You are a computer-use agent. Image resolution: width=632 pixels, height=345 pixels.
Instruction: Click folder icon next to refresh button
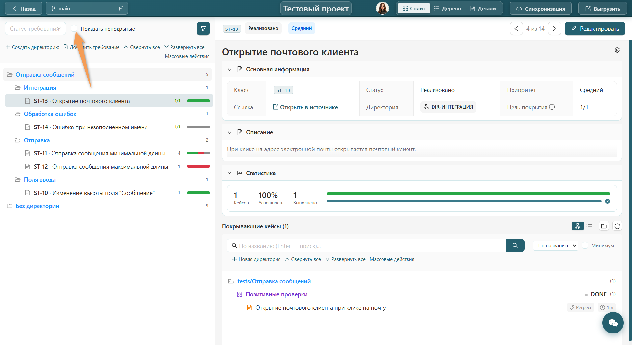[604, 226]
